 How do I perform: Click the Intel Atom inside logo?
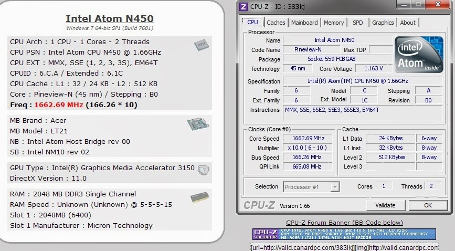[x=419, y=54]
